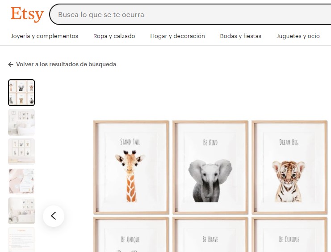This screenshot has height=252, width=331.
Task: Select the first thumbnail with six animal prints
Action: tap(21, 93)
